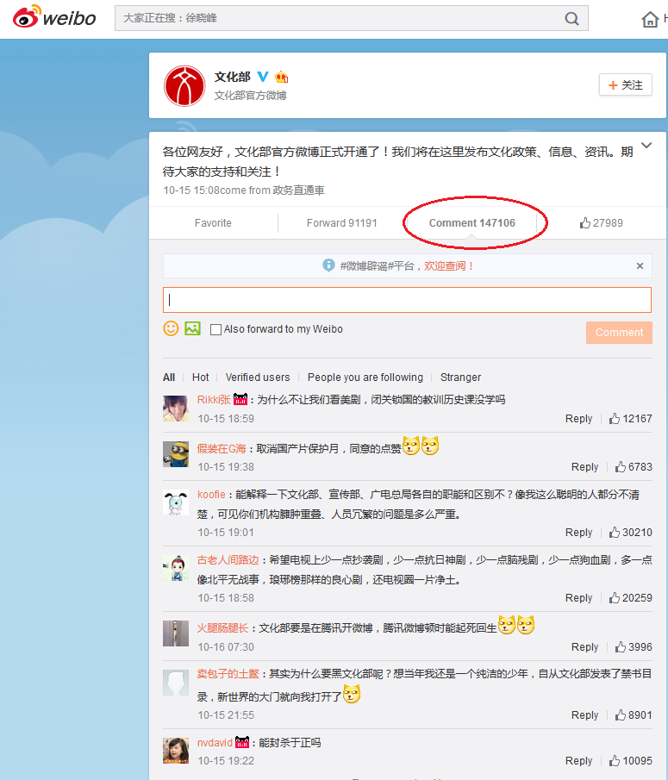This screenshot has height=780, width=668.
Task: Click the blue verified V badge
Action: tap(262, 77)
